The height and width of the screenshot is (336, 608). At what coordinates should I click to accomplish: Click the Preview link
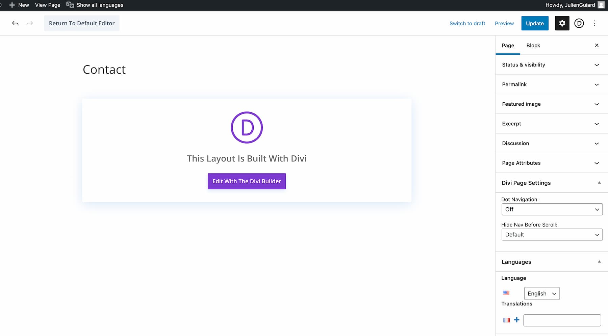pos(504,23)
